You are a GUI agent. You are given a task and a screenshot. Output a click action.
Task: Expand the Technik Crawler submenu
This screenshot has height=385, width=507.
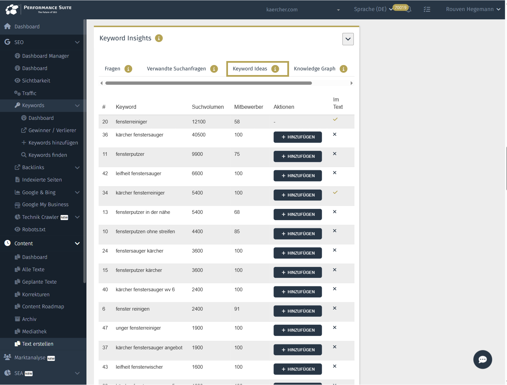(x=77, y=217)
